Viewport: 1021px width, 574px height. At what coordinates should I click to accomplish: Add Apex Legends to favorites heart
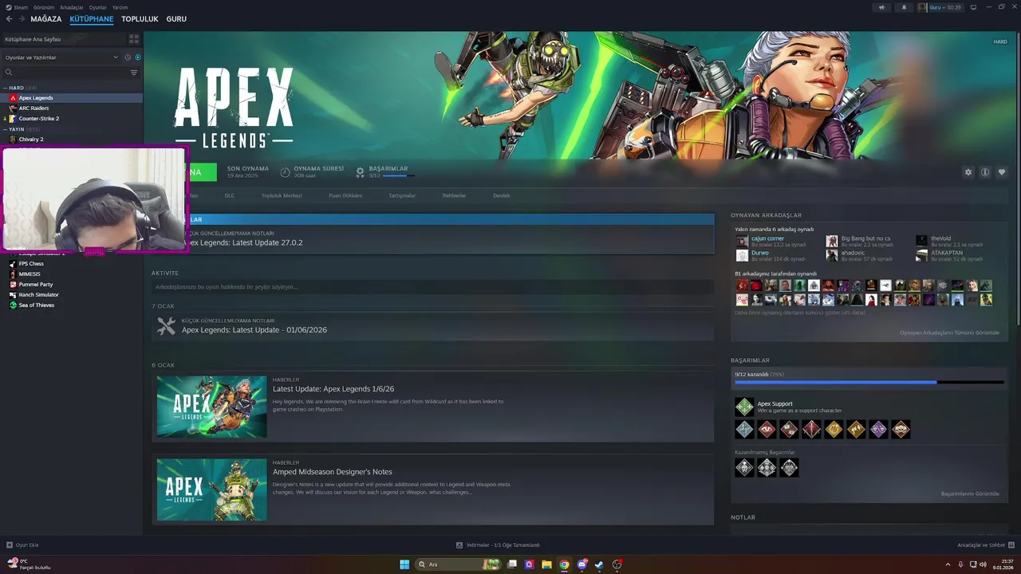click(x=1002, y=172)
